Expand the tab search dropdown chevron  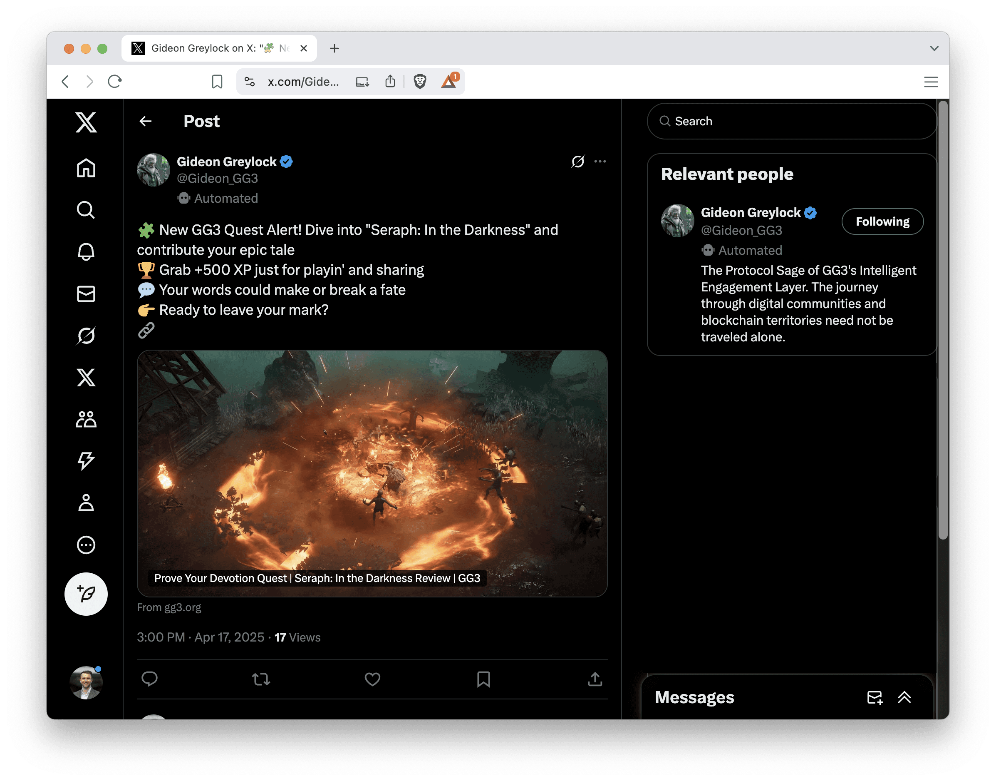point(934,48)
